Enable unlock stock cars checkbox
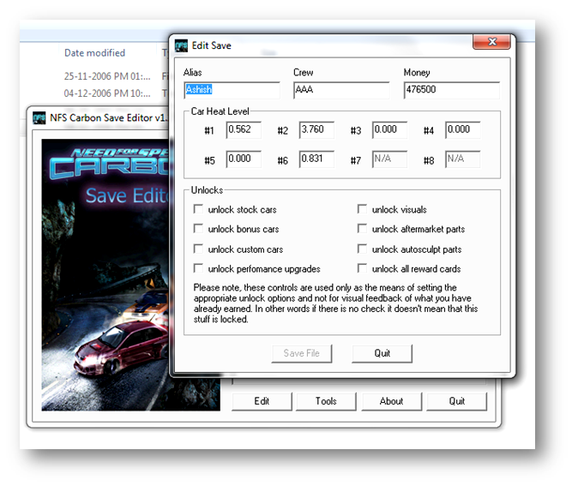Viewport: 572px width, 486px height. point(198,209)
